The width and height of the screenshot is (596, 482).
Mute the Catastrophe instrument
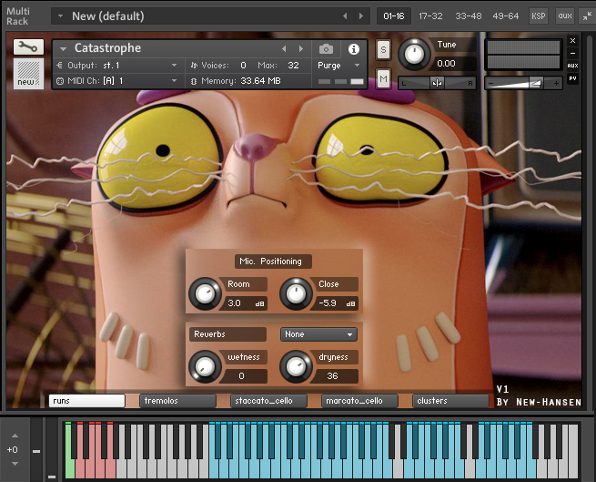[x=383, y=78]
